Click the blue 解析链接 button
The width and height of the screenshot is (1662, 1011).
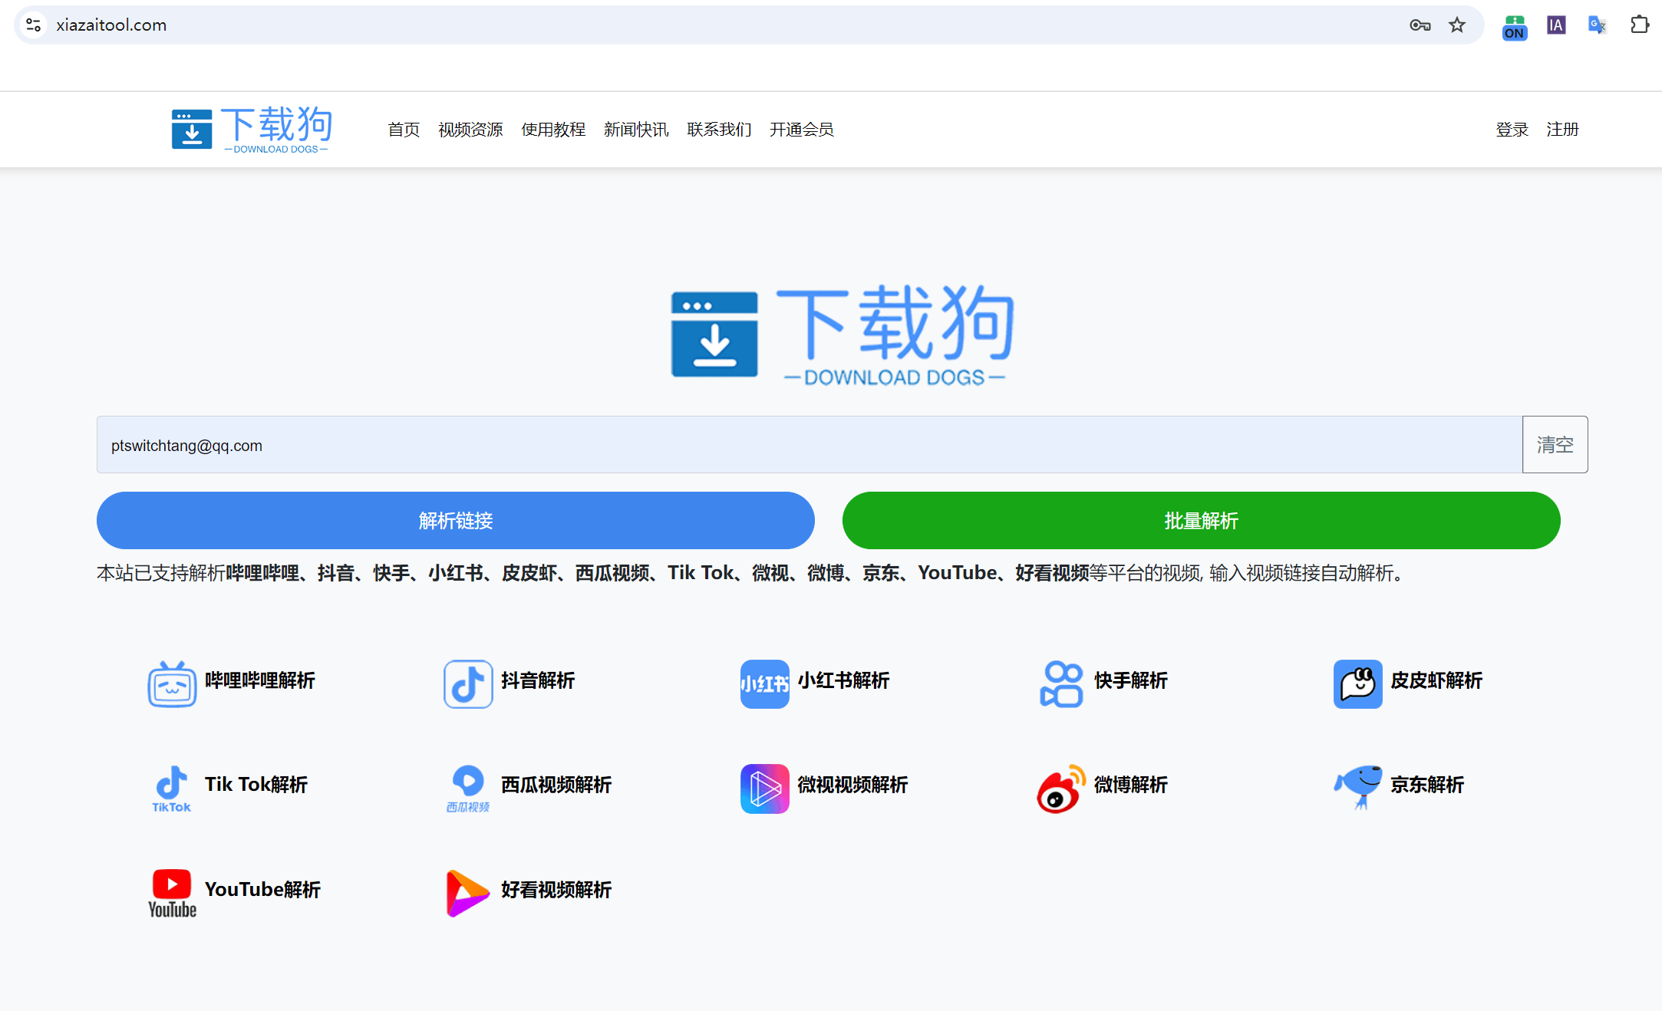(x=456, y=520)
